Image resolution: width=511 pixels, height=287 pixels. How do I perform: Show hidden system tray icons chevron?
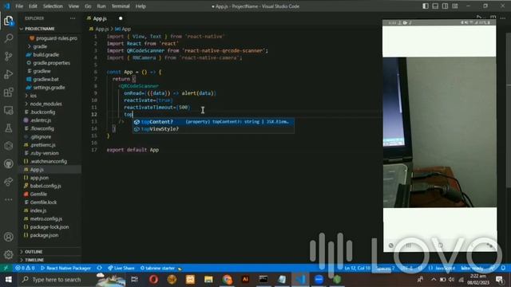(x=434, y=280)
